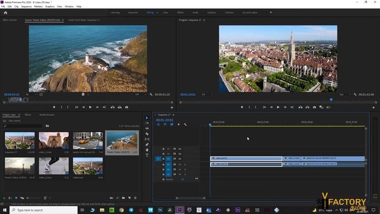Add marker in Source monitor
Viewport: 380px width, 214px height.
click(54, 107)
